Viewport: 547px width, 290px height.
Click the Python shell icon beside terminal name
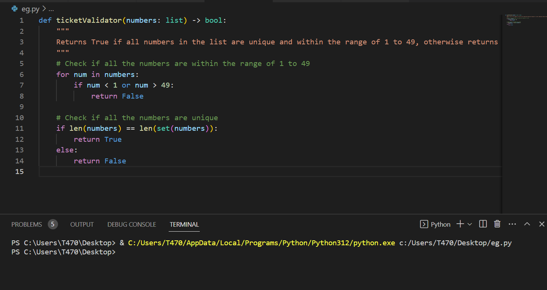[x=424, y=224]
